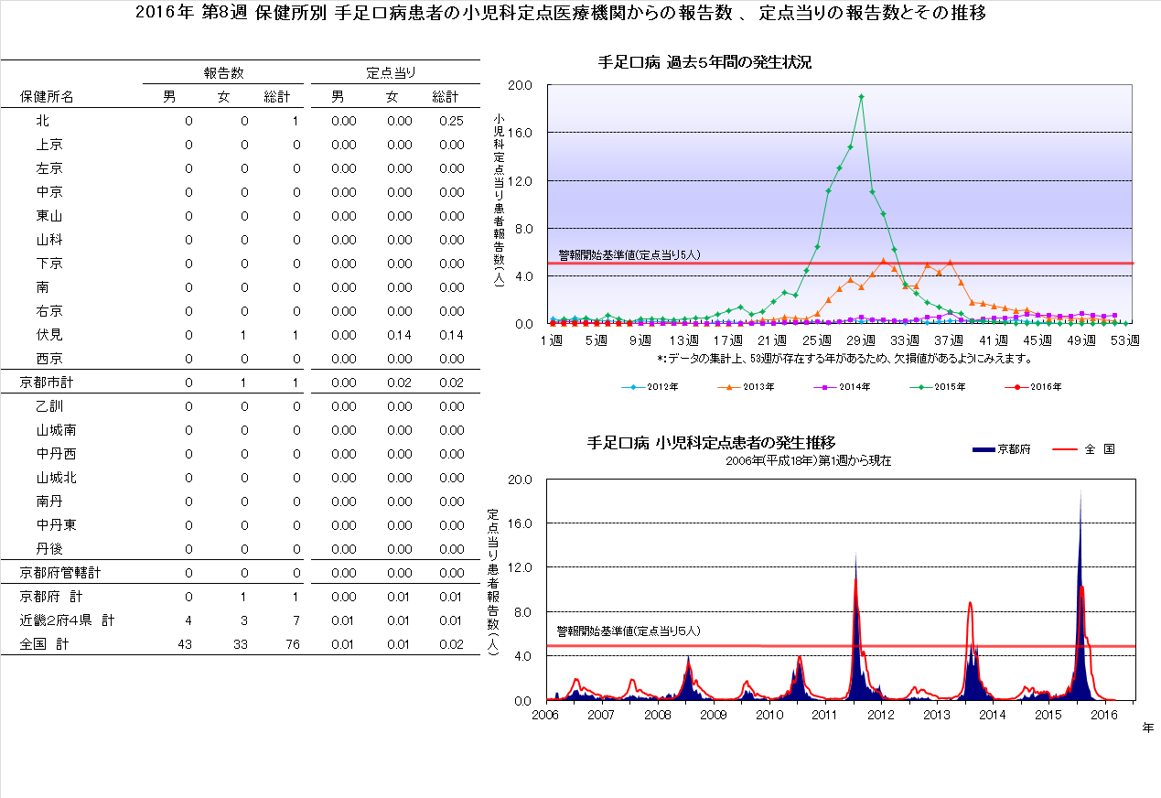
Task: Select the 2015年 green diamond legend marker
Action: coord(920,387)
